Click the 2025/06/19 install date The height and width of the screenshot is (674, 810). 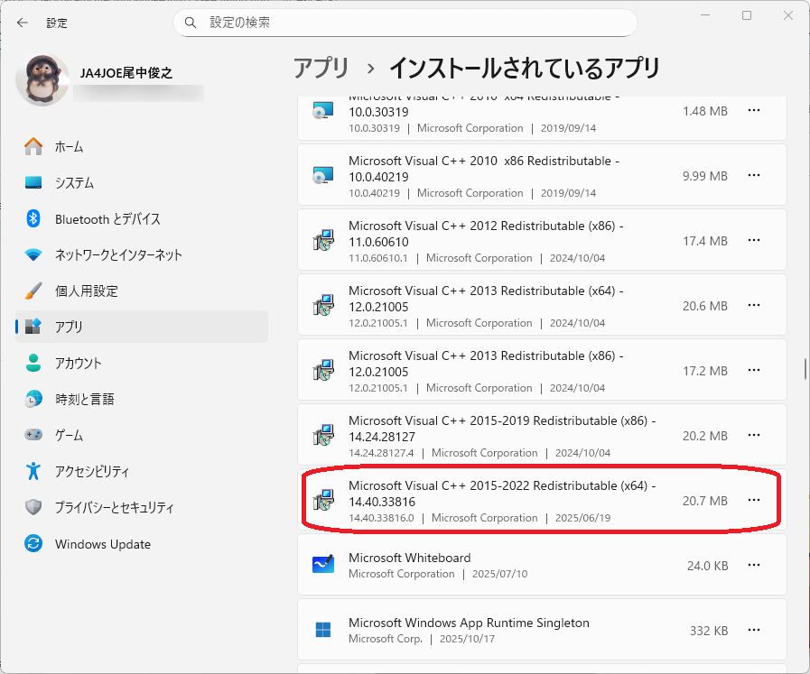[x=582, y=518]
